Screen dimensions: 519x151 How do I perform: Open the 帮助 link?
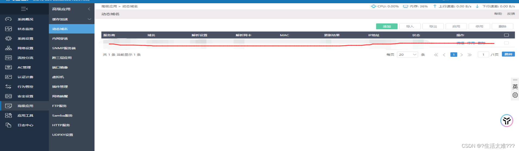[x=498, y=14]
